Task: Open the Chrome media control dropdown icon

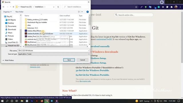Action: (162, 2)
